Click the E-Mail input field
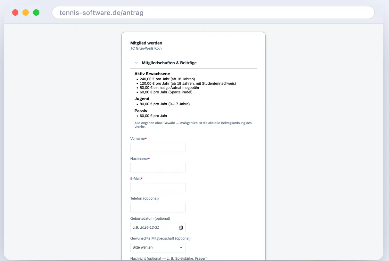The width and height of the screenshot is (389, 261). (158, 187)
